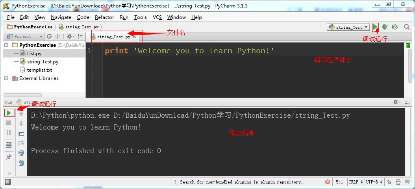Open the File menu
This screenshot has width=415, height=189.
[x=11, y=17]
